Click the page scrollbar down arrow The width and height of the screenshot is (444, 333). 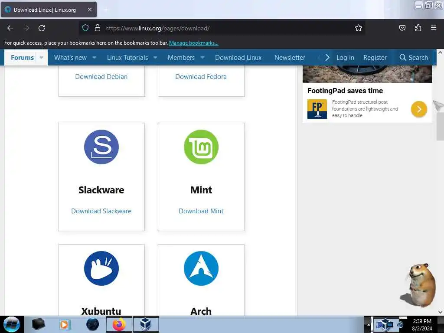point(440,312)
